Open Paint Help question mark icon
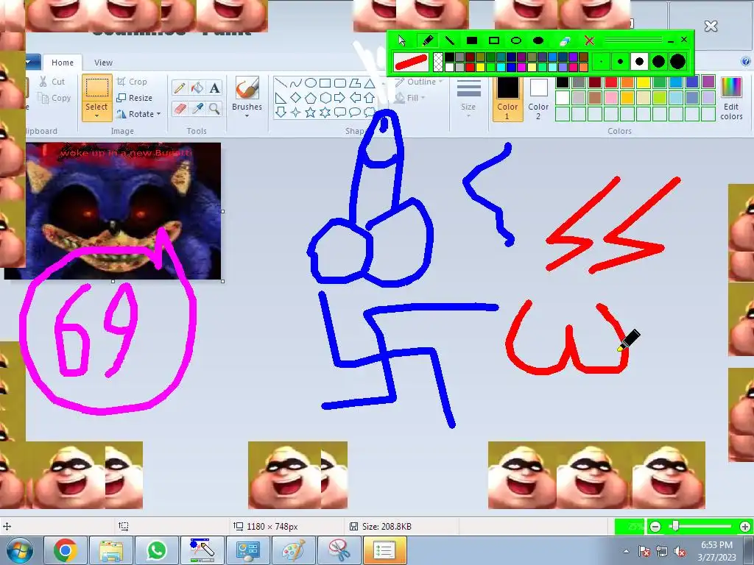 pyautogui.click(x=745, y=61)
